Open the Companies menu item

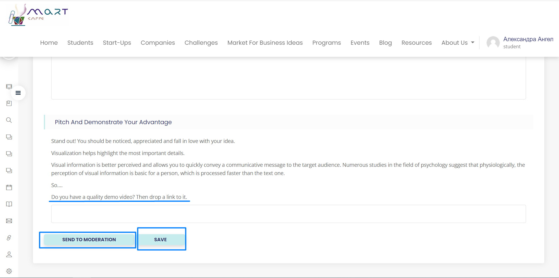tap(158, 43)
